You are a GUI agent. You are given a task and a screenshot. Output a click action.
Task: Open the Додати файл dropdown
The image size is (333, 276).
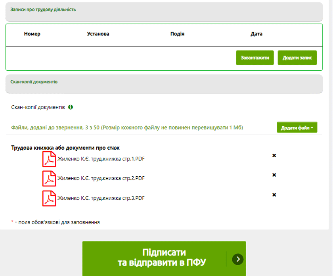[297, 127]
